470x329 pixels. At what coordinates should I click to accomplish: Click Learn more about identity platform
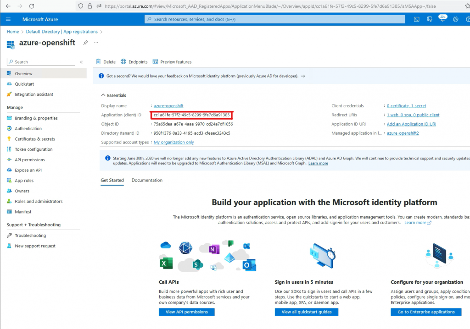point(418,223)
